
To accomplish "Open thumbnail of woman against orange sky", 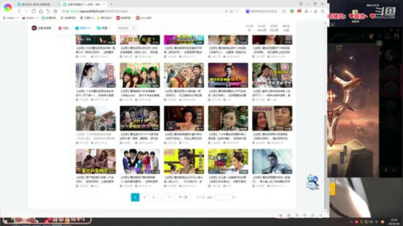I will [x=228, y=76].
